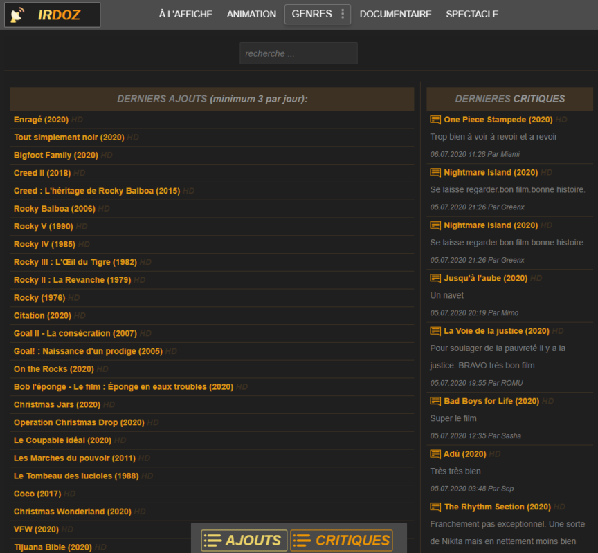The height and width of the screenshot is (553, 598).
Task: Click 'Très très bien' review text
Action: point(455,471)
